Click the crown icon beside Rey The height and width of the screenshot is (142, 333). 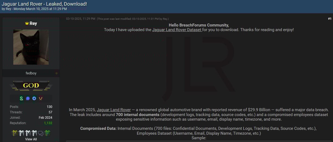pyautogui.click(x=27, y=24)
